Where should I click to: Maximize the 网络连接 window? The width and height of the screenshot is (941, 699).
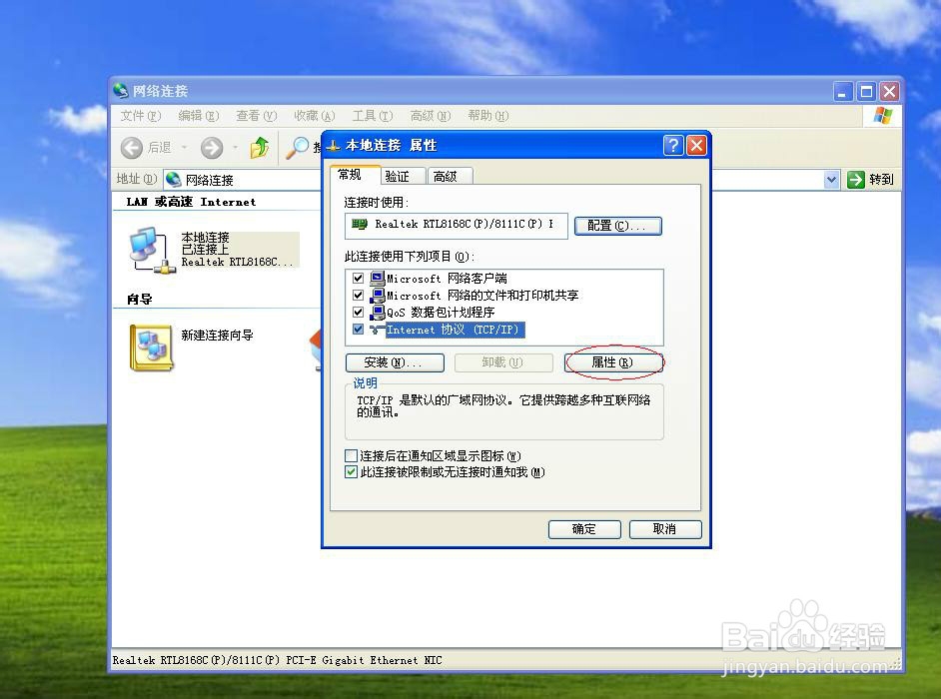click(866, 91)
